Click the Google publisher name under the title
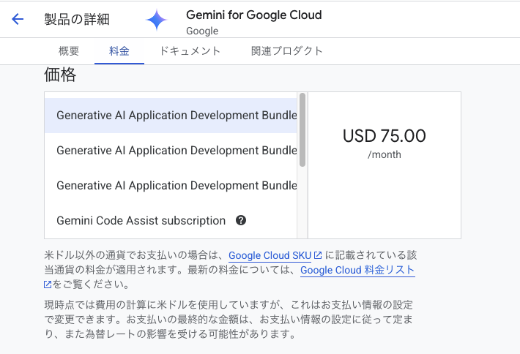 pyautogui.click(x=202, y=31)
